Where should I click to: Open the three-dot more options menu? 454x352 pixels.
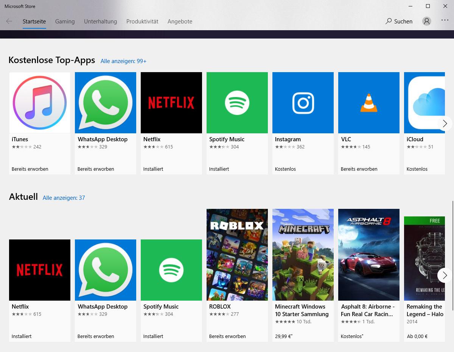(x=445, y=21)
